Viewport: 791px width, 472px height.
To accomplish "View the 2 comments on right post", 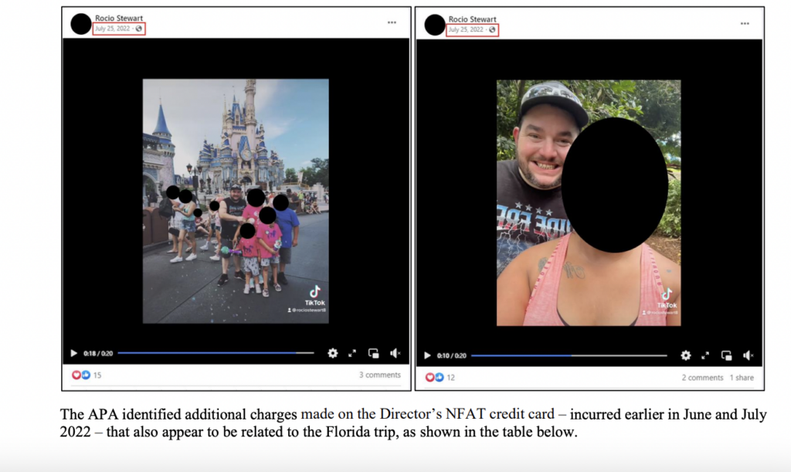I will (x=702, y=378).
